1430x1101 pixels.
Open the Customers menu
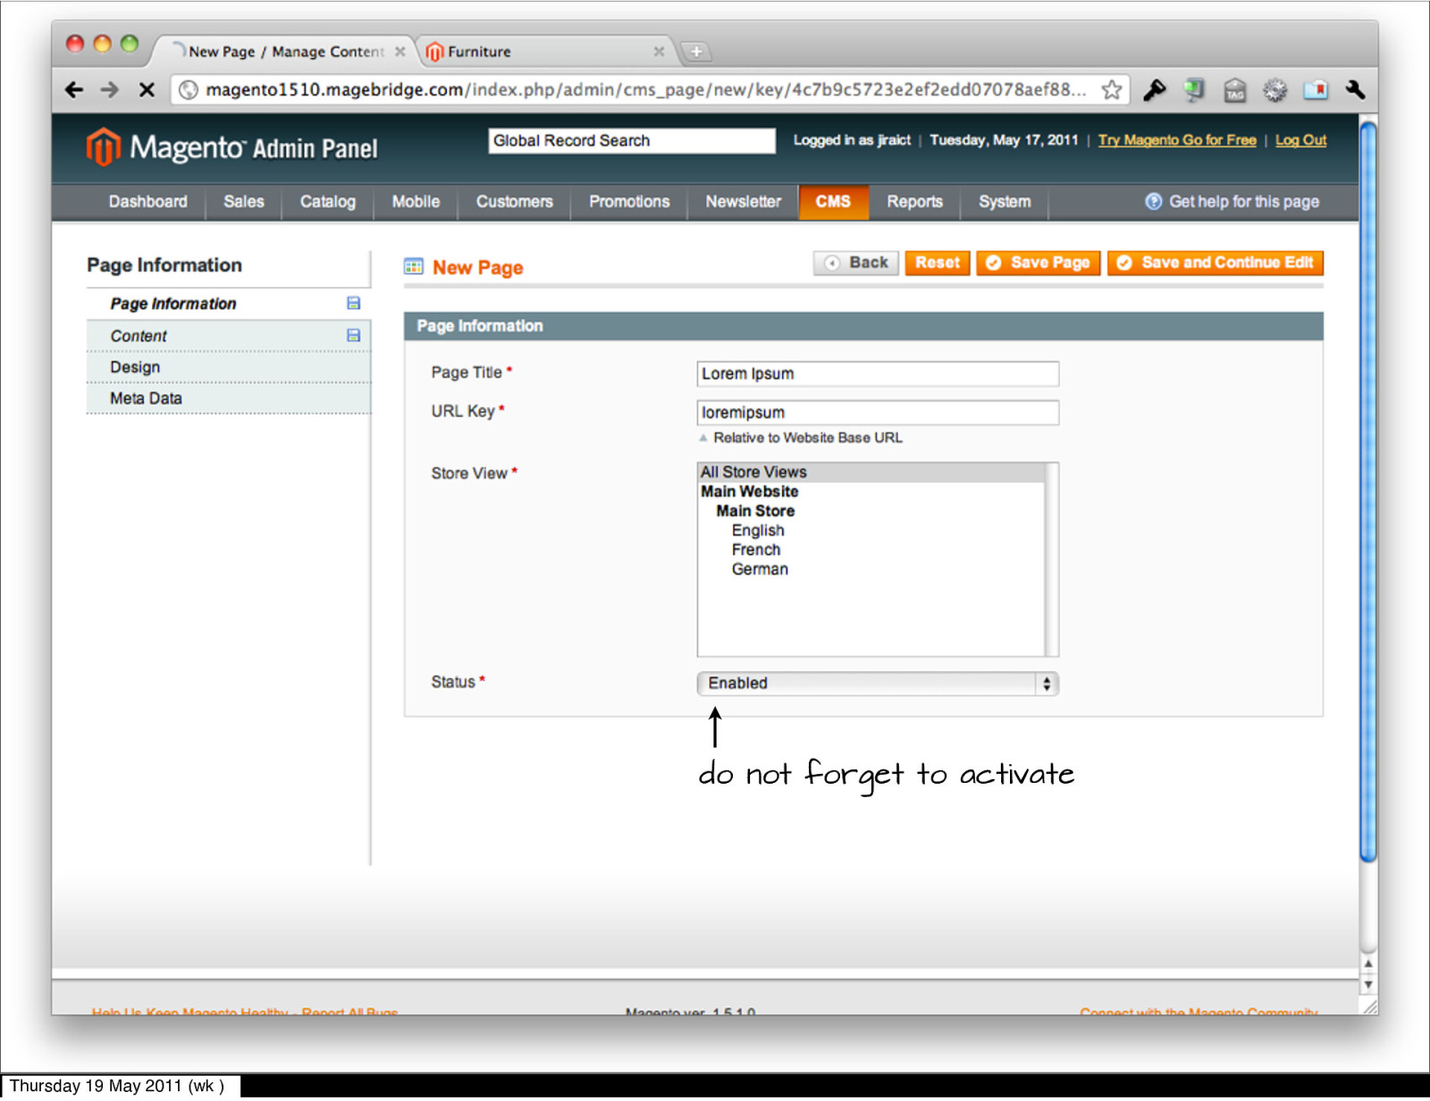[x=514, y=201]
